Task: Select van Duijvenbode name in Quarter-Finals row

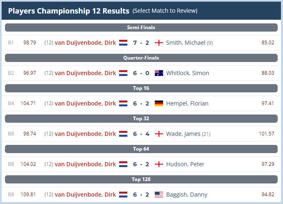Action: point(85,73)
